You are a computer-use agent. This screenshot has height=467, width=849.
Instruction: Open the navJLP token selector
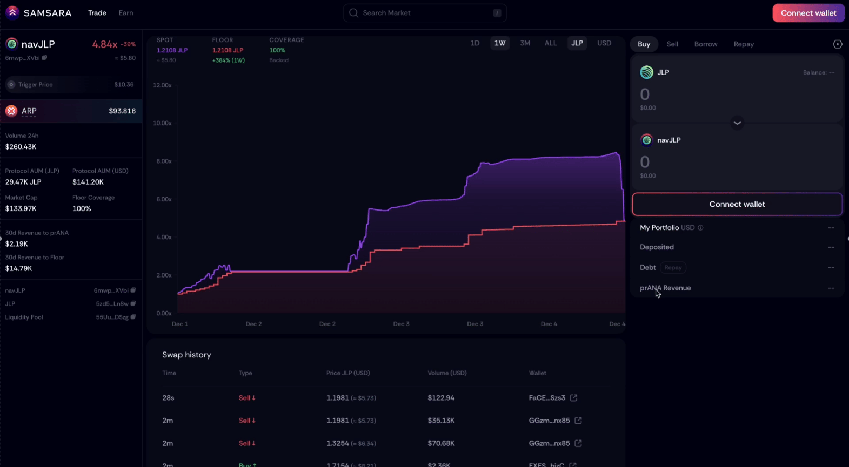click(660, 140)
